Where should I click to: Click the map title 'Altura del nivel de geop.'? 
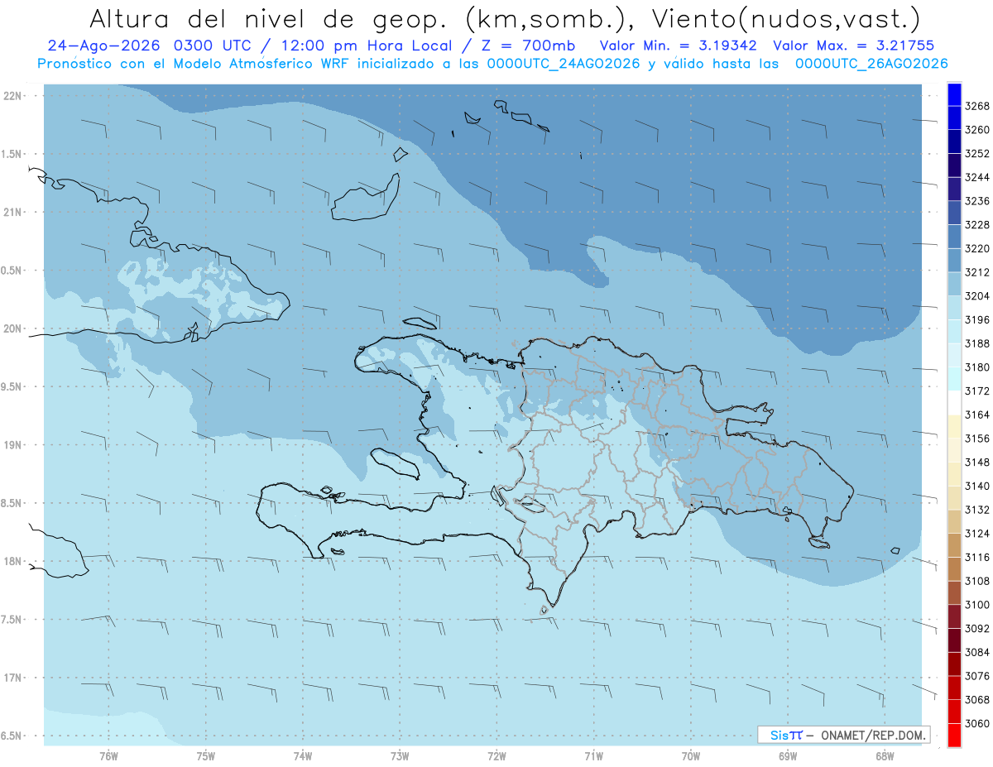tap(266, 18)
